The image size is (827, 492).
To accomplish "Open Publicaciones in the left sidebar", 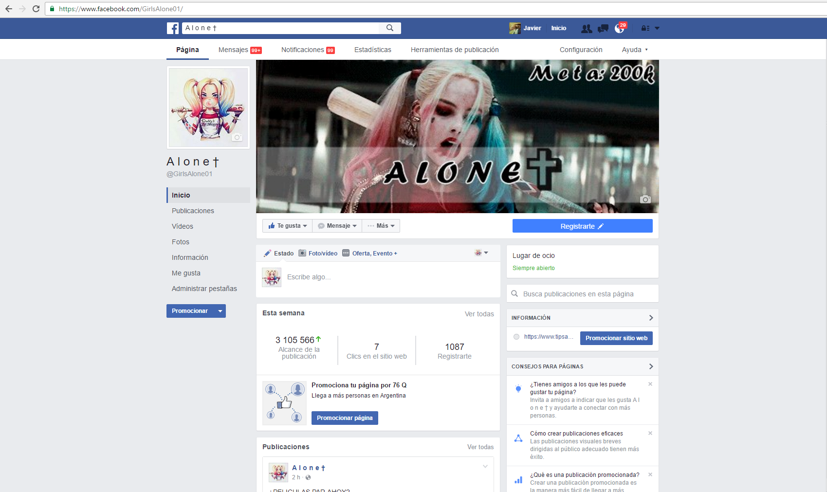I will click(193, 211).
